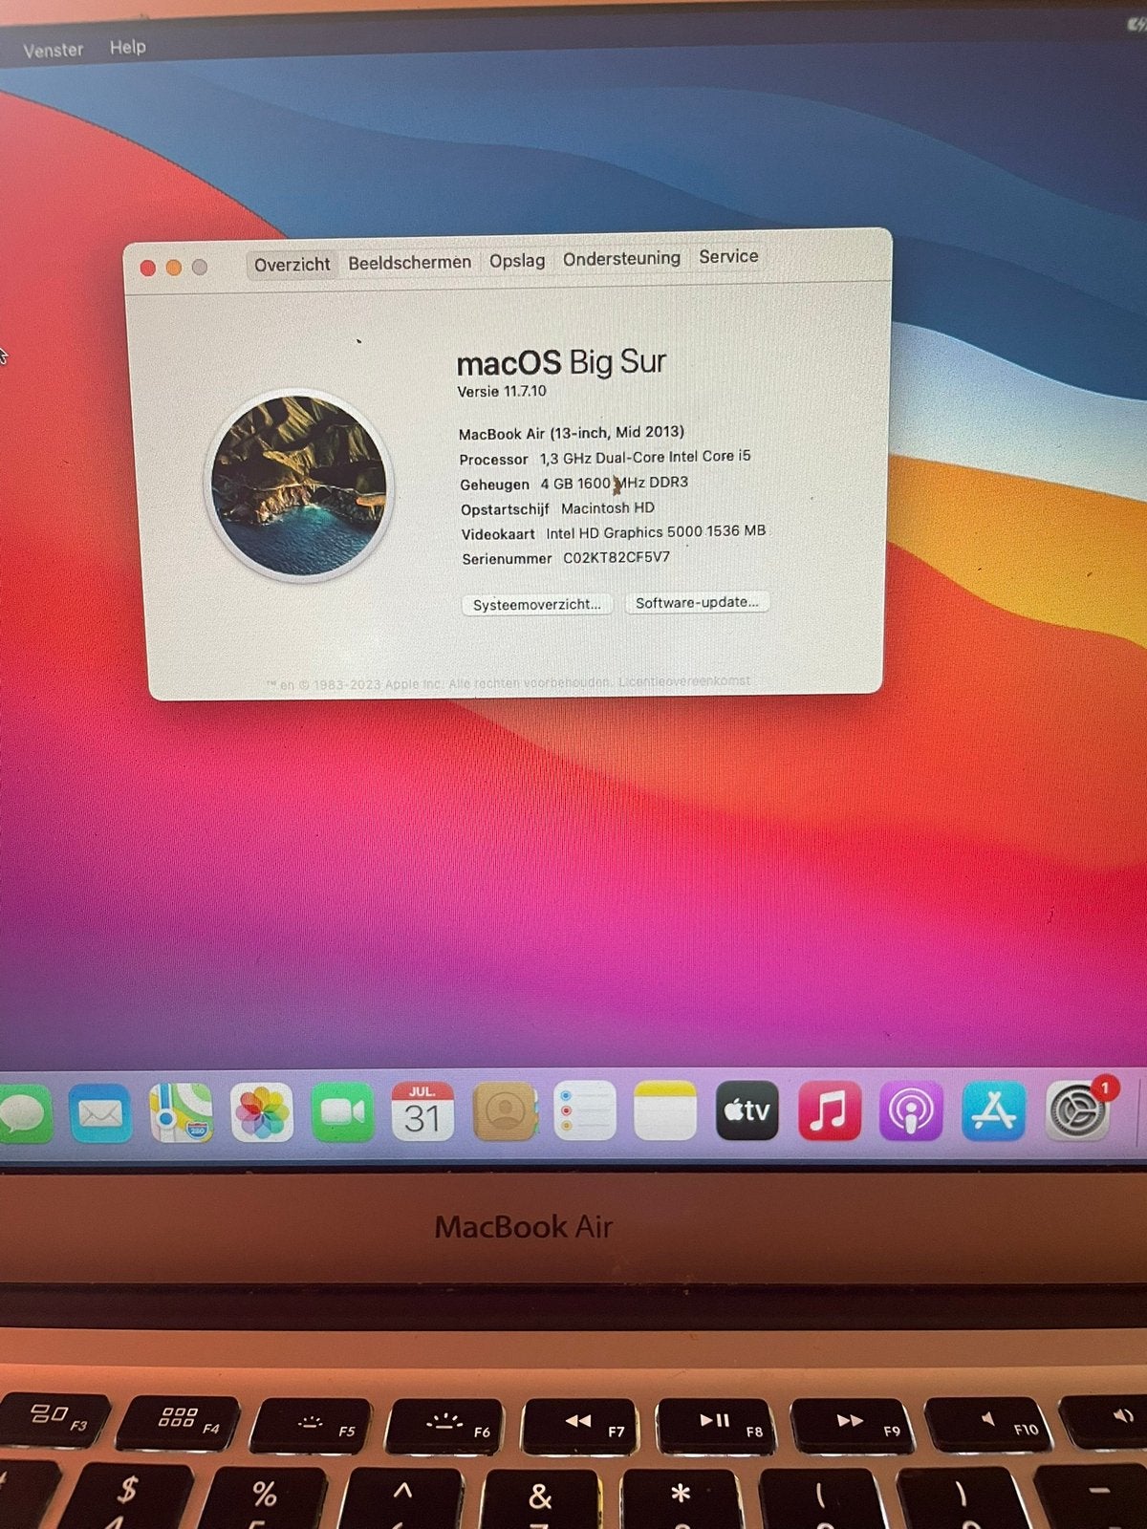
Task: Open the Contacts app in the Dock
Action: [505, 1110]
